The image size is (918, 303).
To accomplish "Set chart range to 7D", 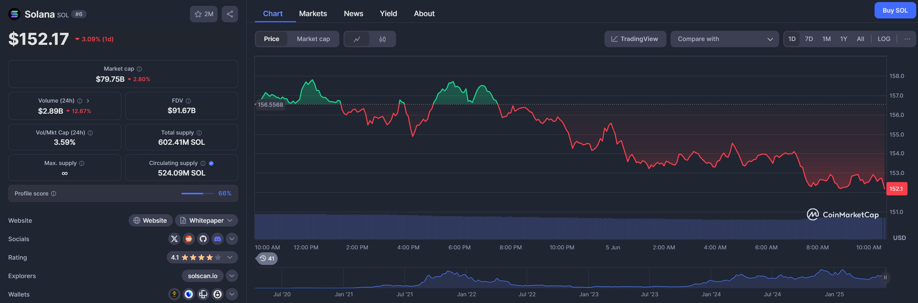I will click(809, 39).
